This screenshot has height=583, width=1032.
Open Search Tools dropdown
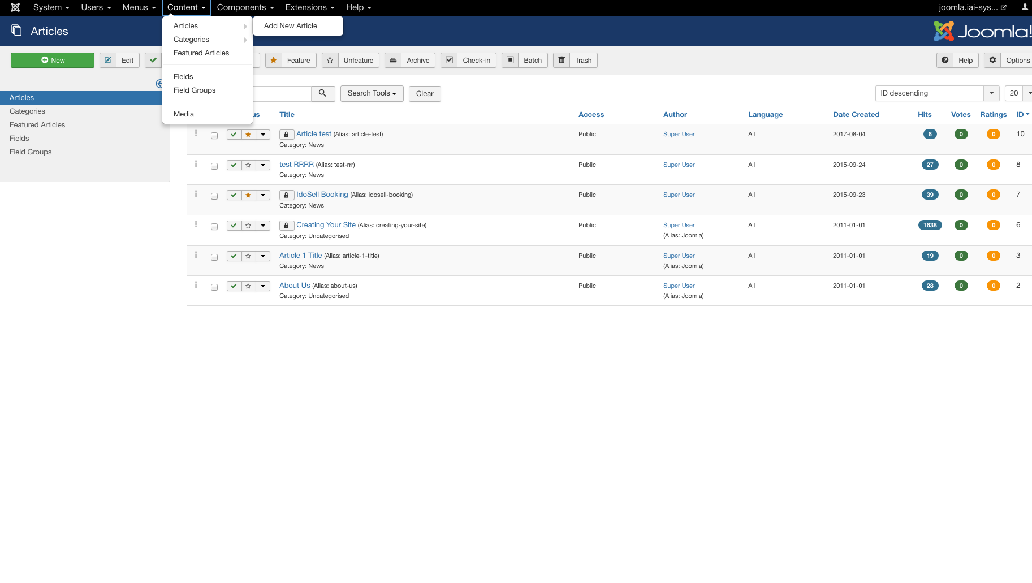tap(372, 93)
